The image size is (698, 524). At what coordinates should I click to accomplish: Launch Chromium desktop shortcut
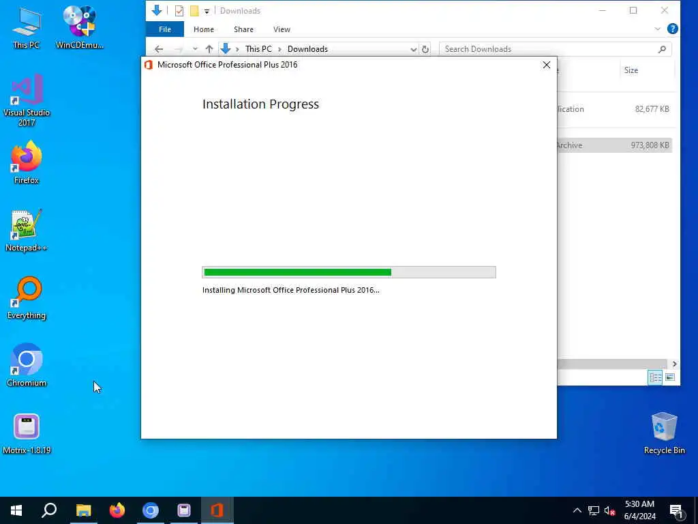pyautogui.click(x=27, y=366)
